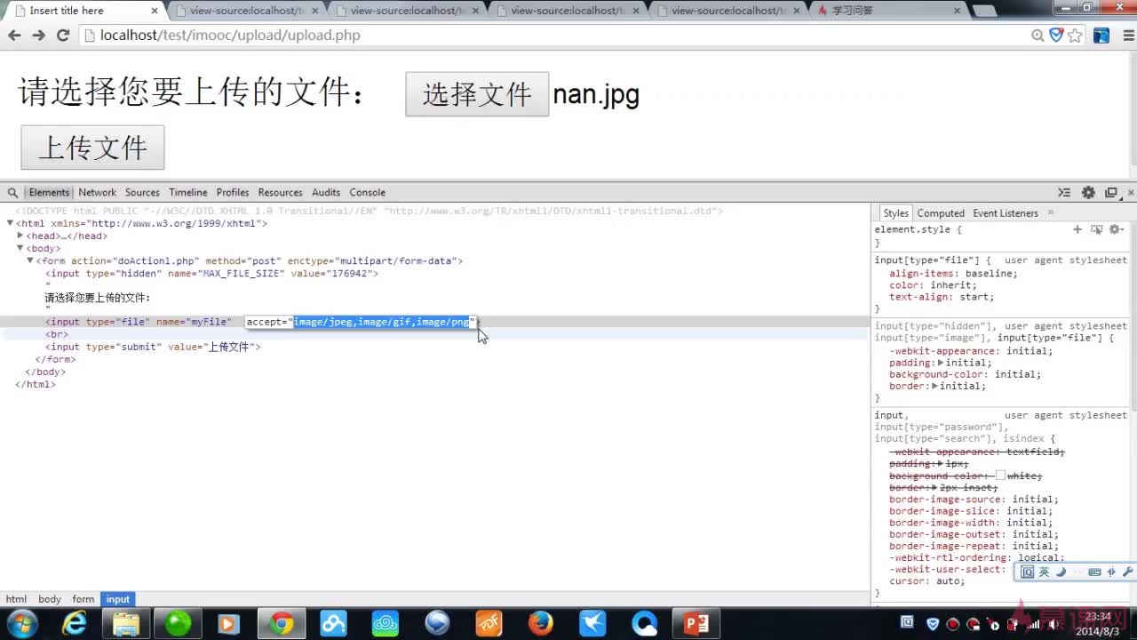Select the hidden MAX_FILE_SIZE input line
The width and height of the screenshot is (1137, 640).
click(212, 274)
